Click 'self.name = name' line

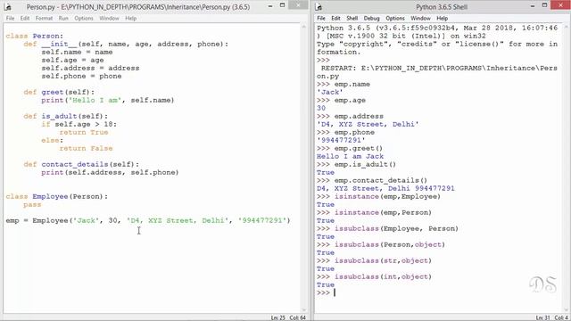pyautogui.click(x=77, y=52)
